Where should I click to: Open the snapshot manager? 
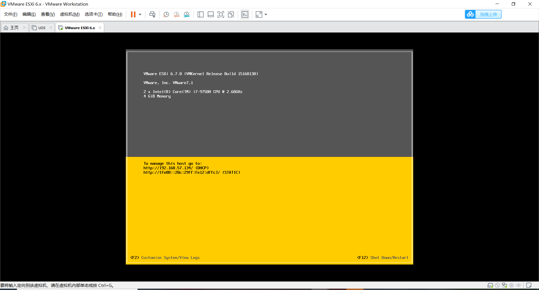(187, 14)
